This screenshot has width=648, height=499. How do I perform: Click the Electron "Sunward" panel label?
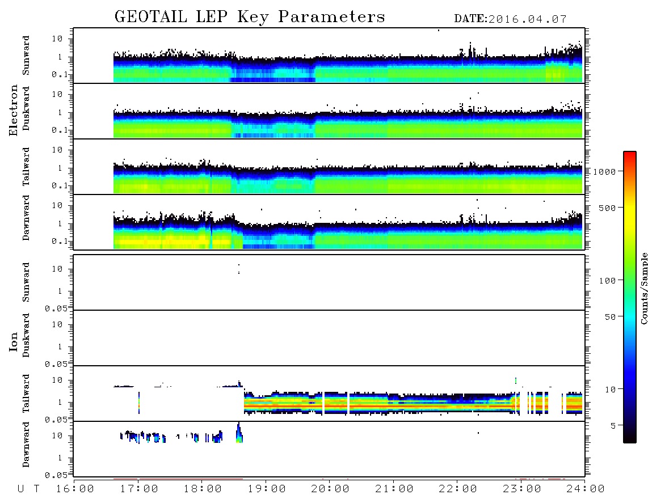pyautogui.click(x=26, y=56)
